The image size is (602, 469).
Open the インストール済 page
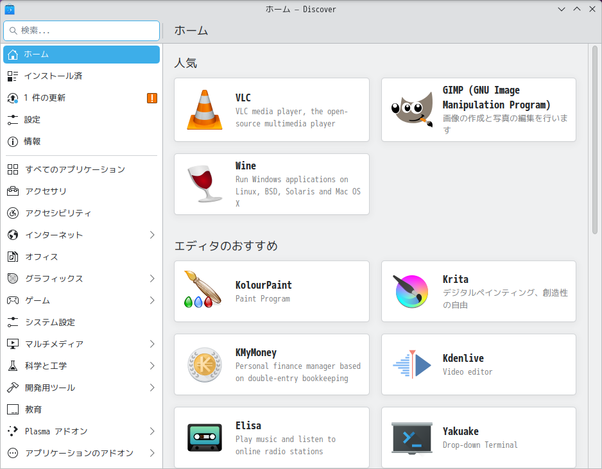click(82, 76)
